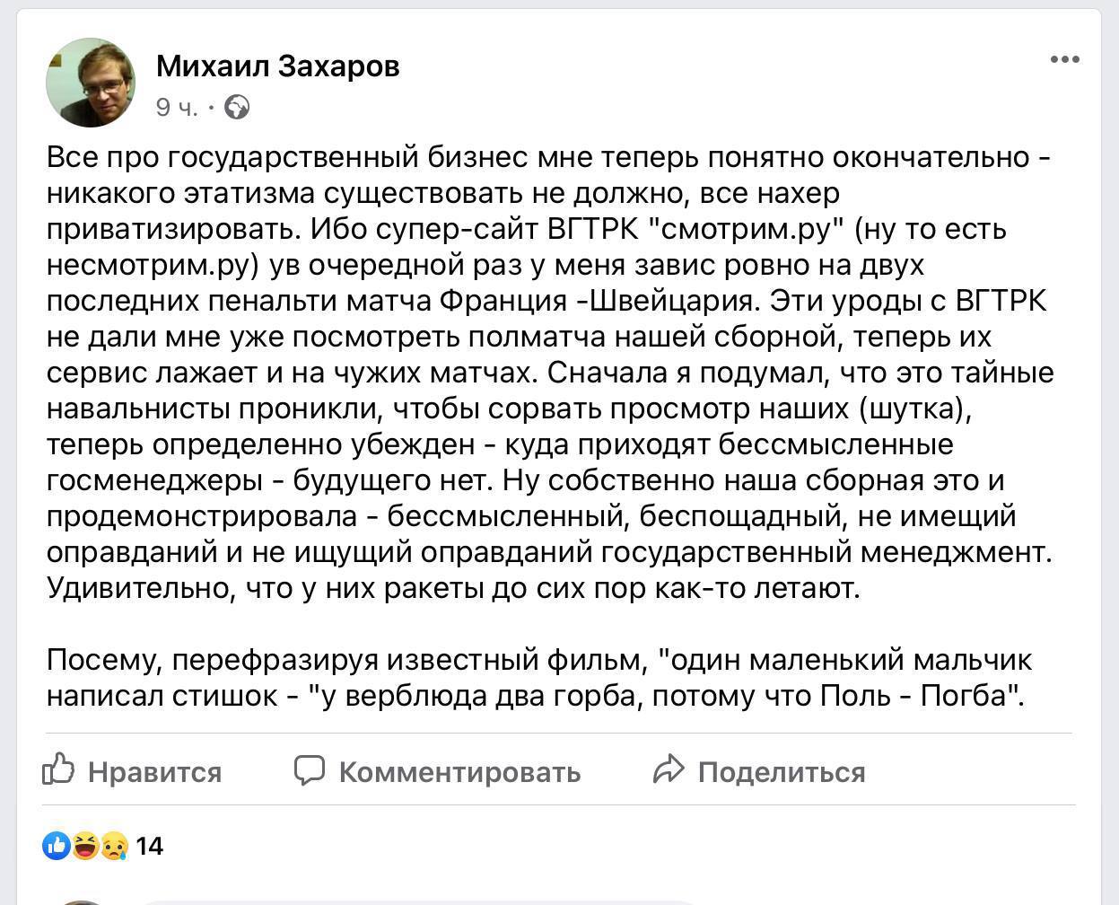The image size is (1119, 905).
Task: Click the blue like reaction emoji
Action: (57, 845)
